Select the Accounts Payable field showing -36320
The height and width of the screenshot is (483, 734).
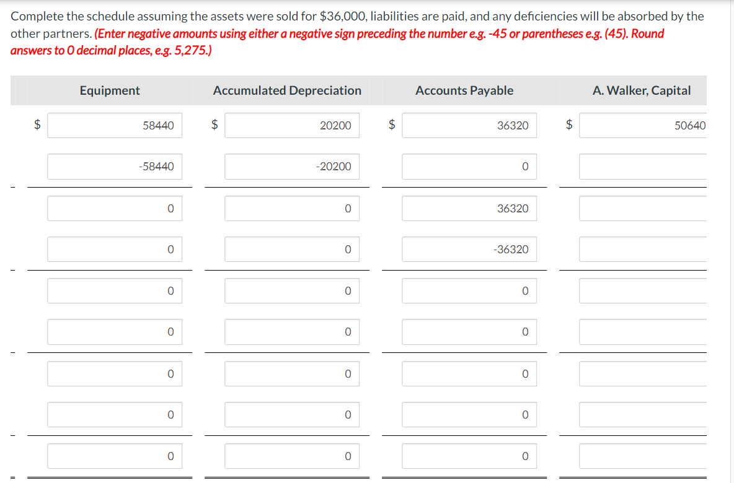469,249
